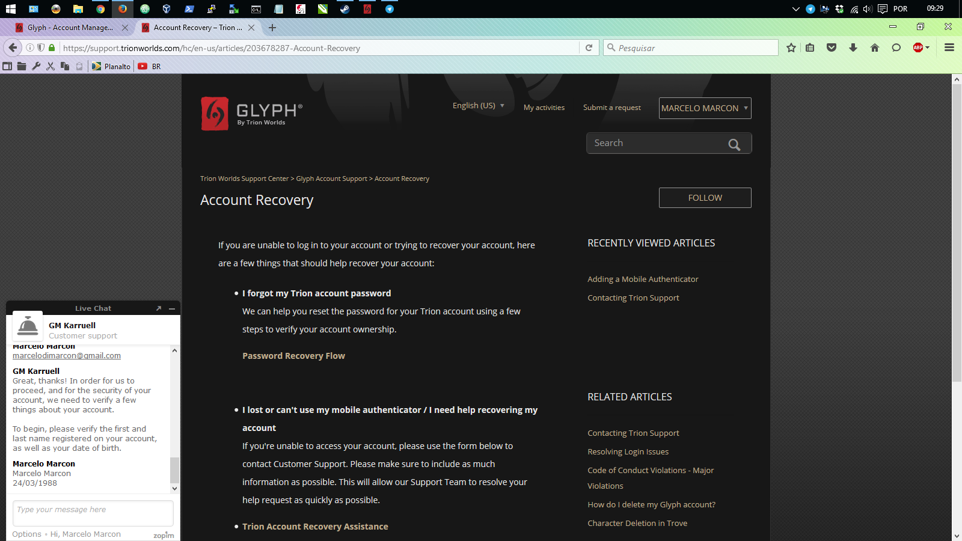Open How do I delete my Glyph account

click(x=651, y=505)
